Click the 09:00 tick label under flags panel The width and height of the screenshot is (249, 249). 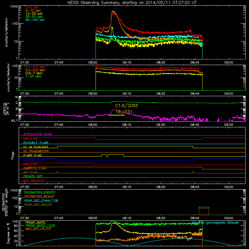pyautogui.click(x=229, y=187)
